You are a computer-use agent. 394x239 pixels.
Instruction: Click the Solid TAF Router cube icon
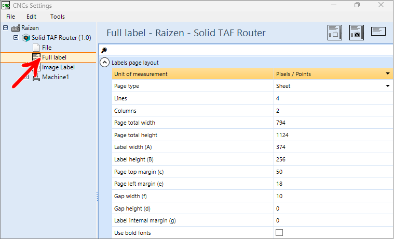(x=26, y=38)
